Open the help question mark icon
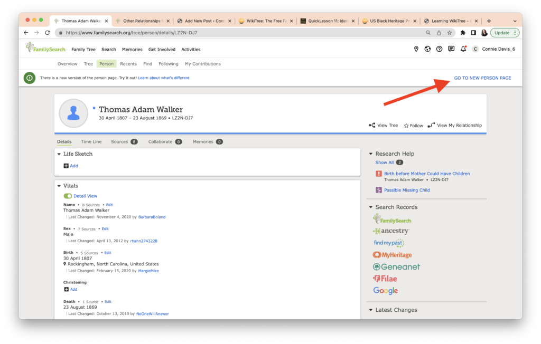The height and width of the screenshot is (344, 541). click(x=439, y=49)
